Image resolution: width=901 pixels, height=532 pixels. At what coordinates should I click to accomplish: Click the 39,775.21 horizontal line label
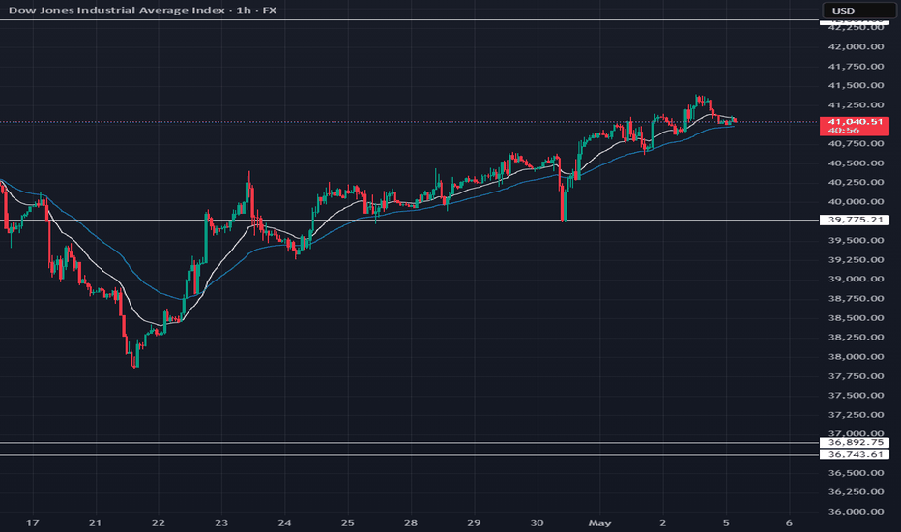(854, 220)
